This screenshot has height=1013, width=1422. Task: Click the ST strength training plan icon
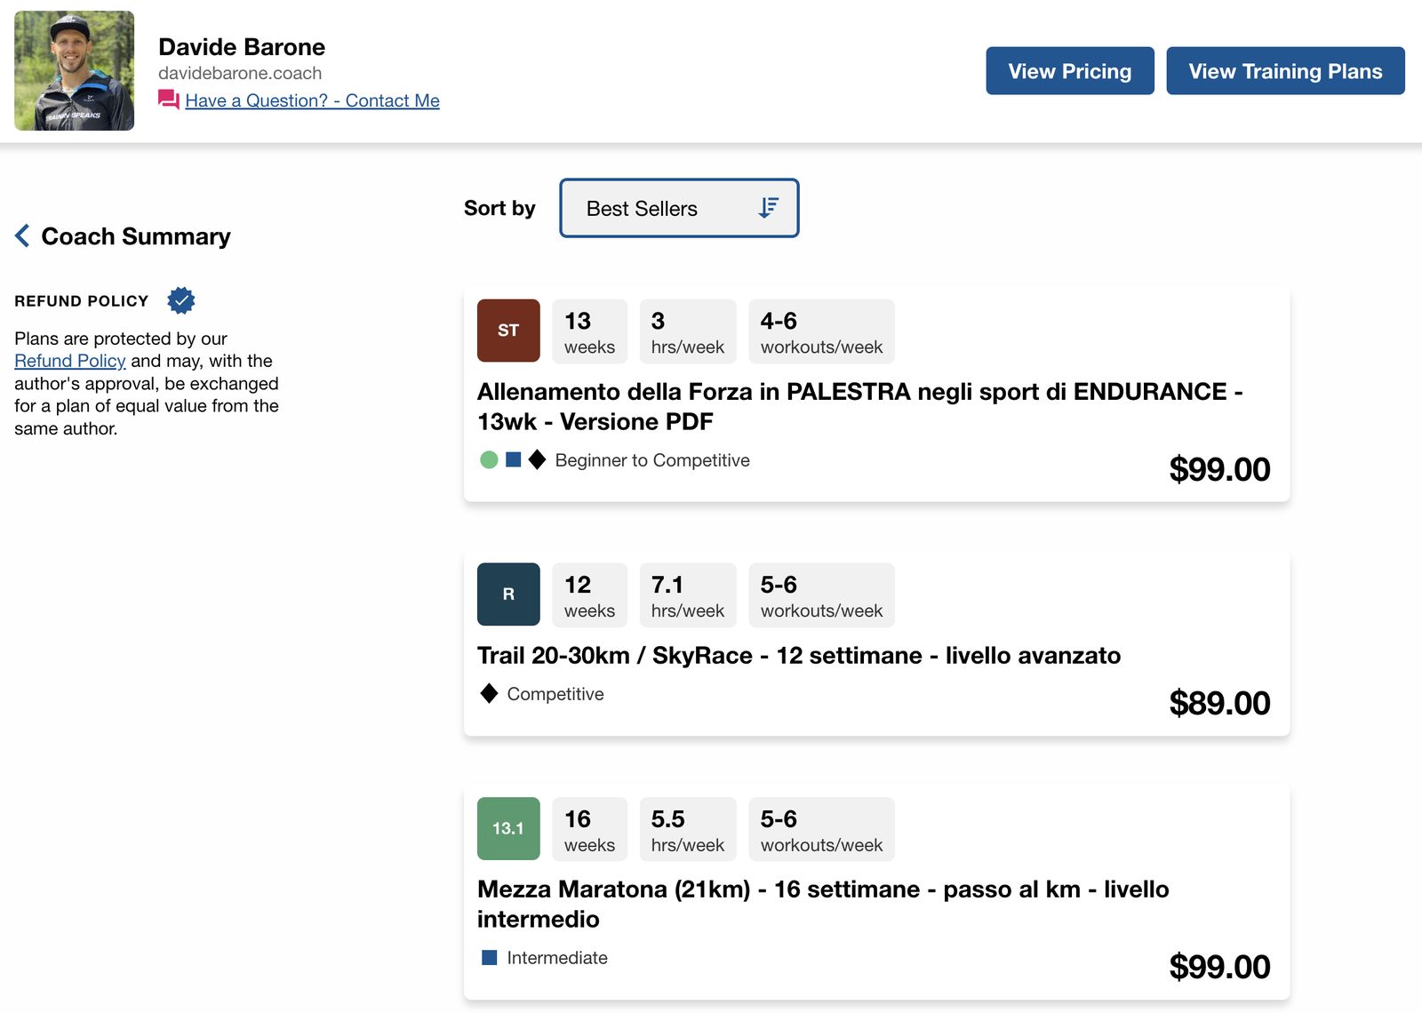(x=508, y=331)
